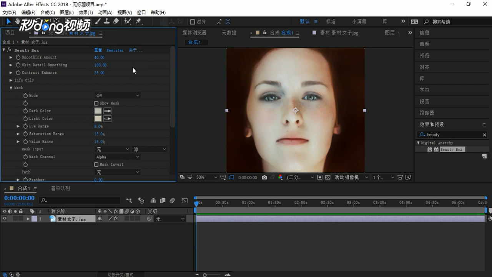Select the Brush tool in toolbar
The height and width of the screenshot is (277, 492).
pos(98,22)
